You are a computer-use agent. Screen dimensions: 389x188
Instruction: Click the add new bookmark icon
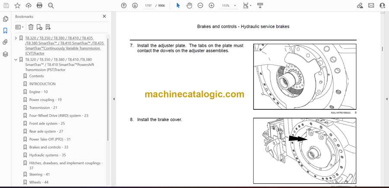39,27
